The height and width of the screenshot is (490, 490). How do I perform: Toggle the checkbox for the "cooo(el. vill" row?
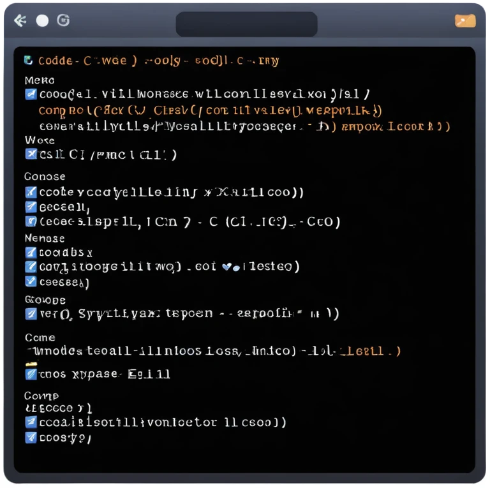(x=31, y=94)
